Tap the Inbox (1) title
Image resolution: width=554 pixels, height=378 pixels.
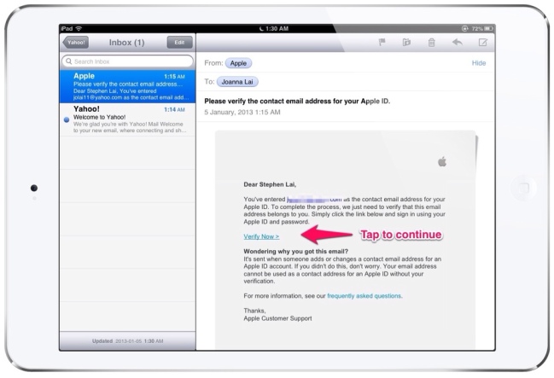click(x=127, y=43)
